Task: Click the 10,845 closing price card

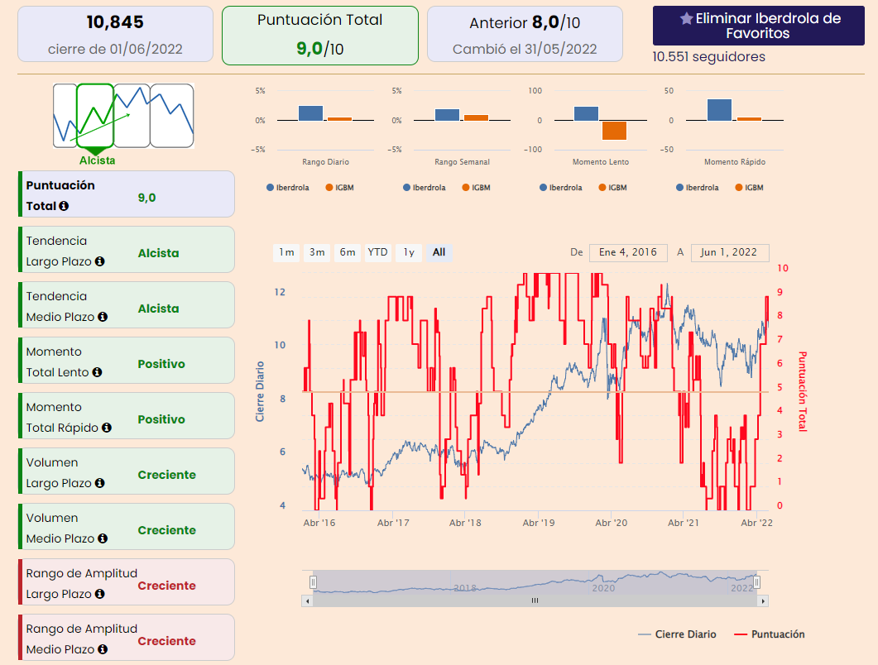Action: [x=115, y=34]
